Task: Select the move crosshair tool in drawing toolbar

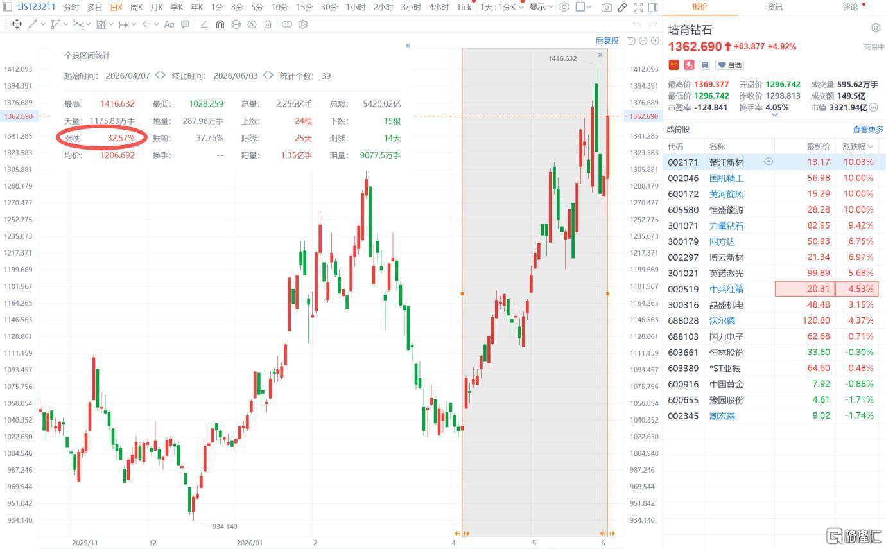Action: tap(17, 24)
